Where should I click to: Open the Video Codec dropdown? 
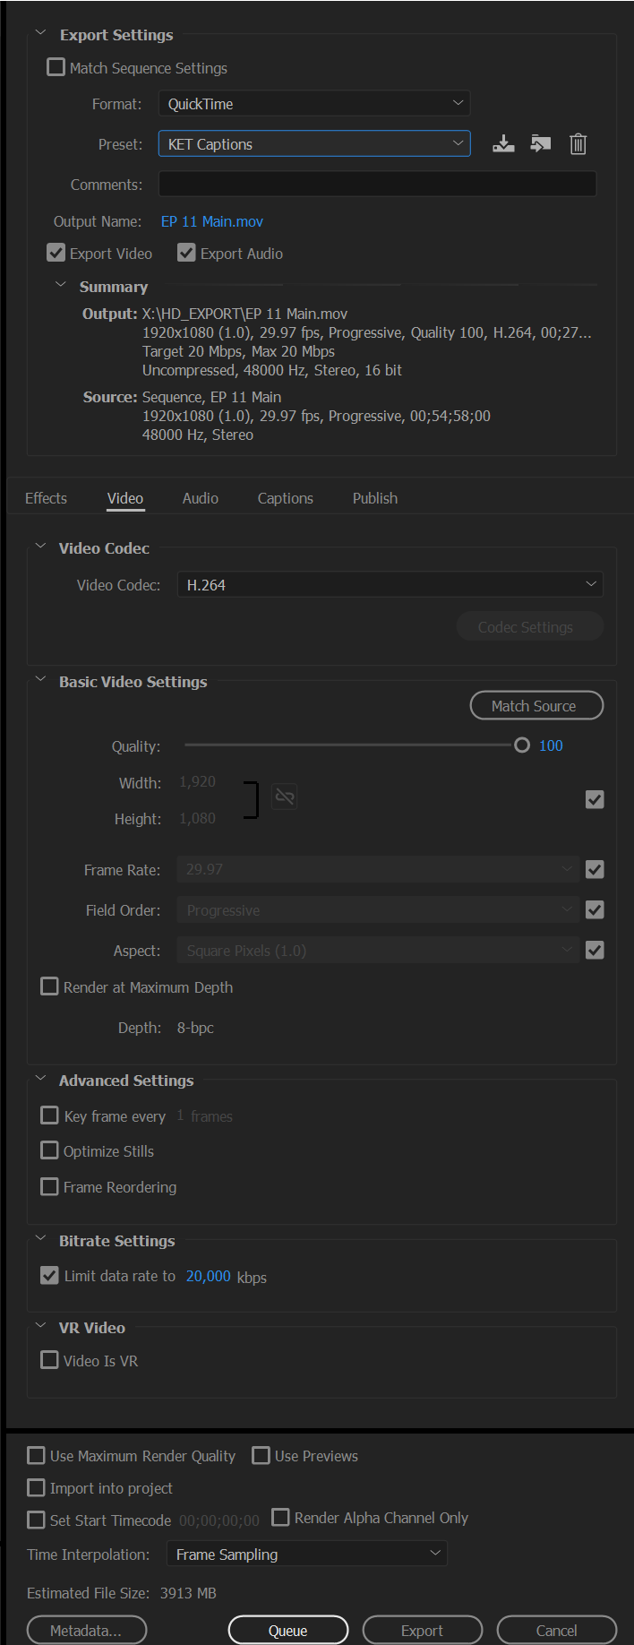[390, 583]
